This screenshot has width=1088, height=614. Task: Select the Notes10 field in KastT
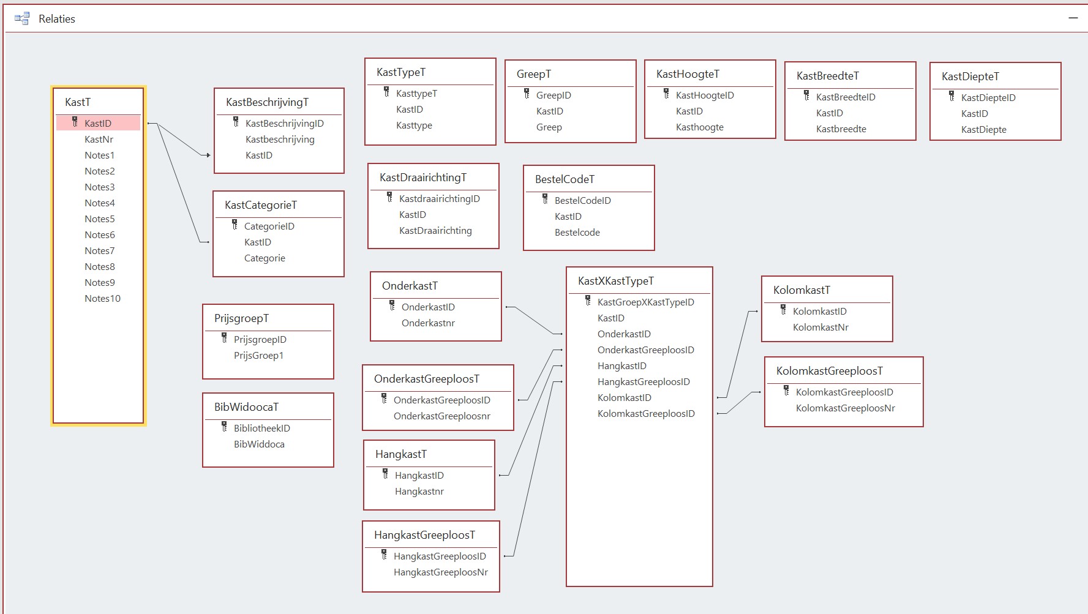pyautogui.click(x=102, y=299)
